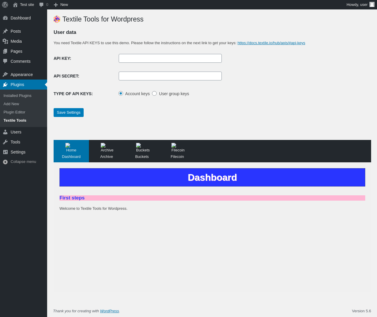Click the Pages icon in the sidebar
This screenshot has height=317, width=377.
click(5, 51)
